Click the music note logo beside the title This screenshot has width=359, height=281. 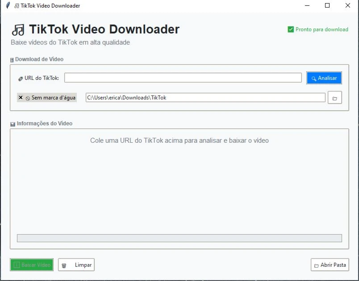(18, 30)
